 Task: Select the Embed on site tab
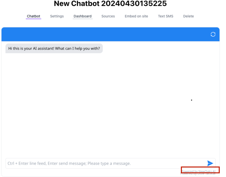click(x=136, y=16)
